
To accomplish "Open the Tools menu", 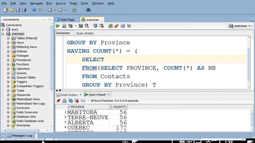I will [x=84, y=3].
